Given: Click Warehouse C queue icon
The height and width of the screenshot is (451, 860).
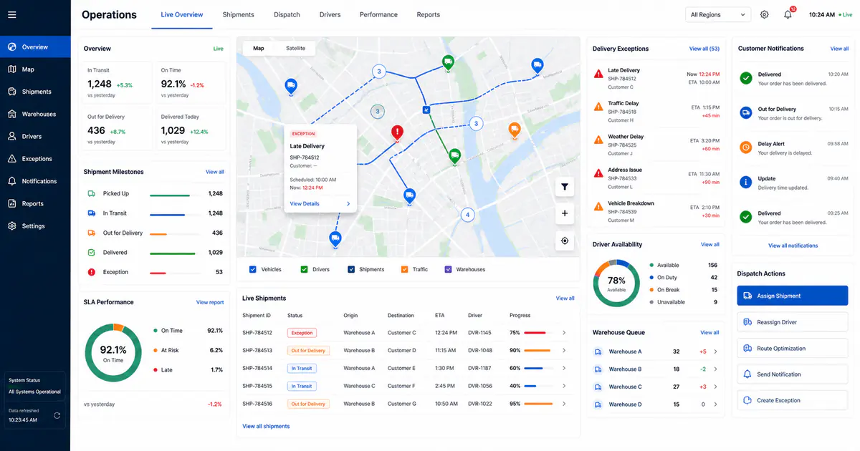Looking at the screenshot, I should [x=598, y=387].
